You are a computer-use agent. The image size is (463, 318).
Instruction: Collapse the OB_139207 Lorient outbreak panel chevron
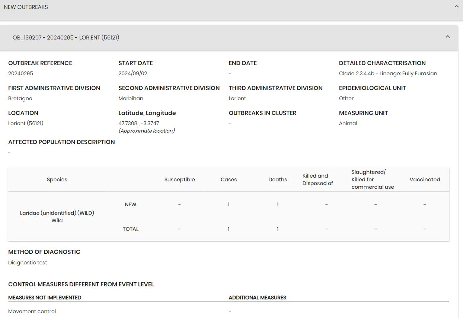coord(448,37)
